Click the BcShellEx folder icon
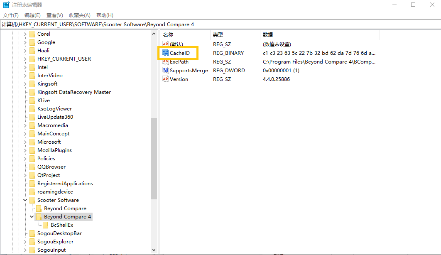The image size is (441, 255). pyautogui.click(x=46, y=225)
